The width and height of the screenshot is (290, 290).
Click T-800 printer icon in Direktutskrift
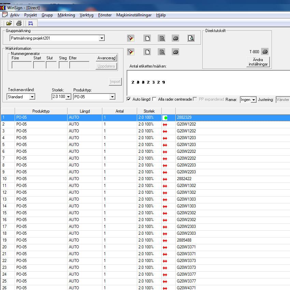coord(265,52)
